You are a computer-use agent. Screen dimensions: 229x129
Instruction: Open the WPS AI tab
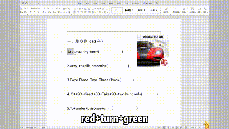(148, 3)
